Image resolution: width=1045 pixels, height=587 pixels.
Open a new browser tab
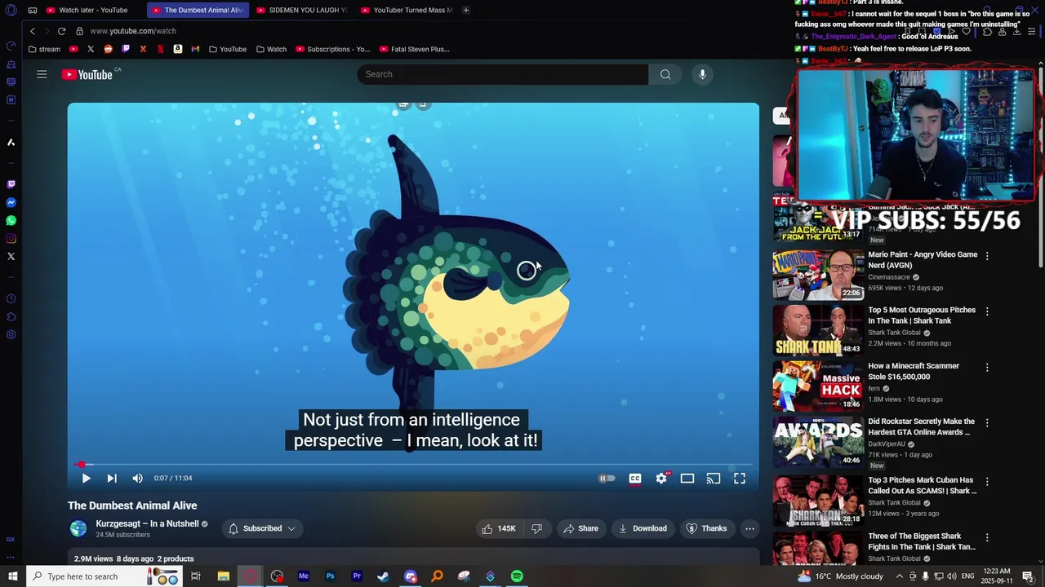tap(465, 10)
